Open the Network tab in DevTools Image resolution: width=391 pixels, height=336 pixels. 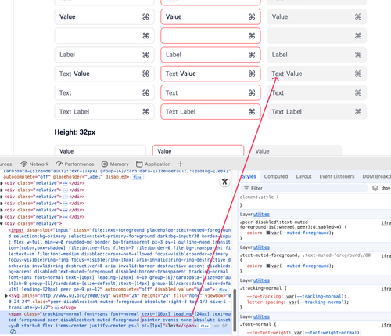[34, 164]
